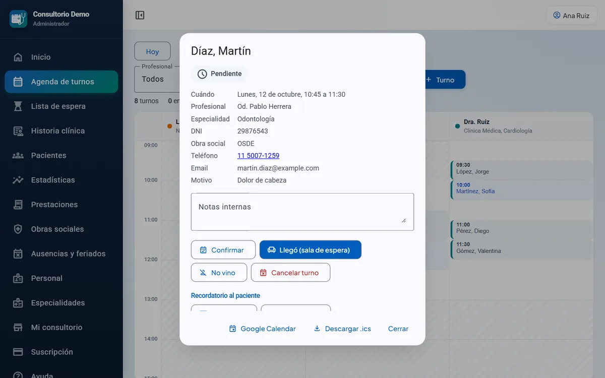The image size is (605, 378).
Task: Open the Profesional dropdown showing Todos
Action: (x=157, y=79)
